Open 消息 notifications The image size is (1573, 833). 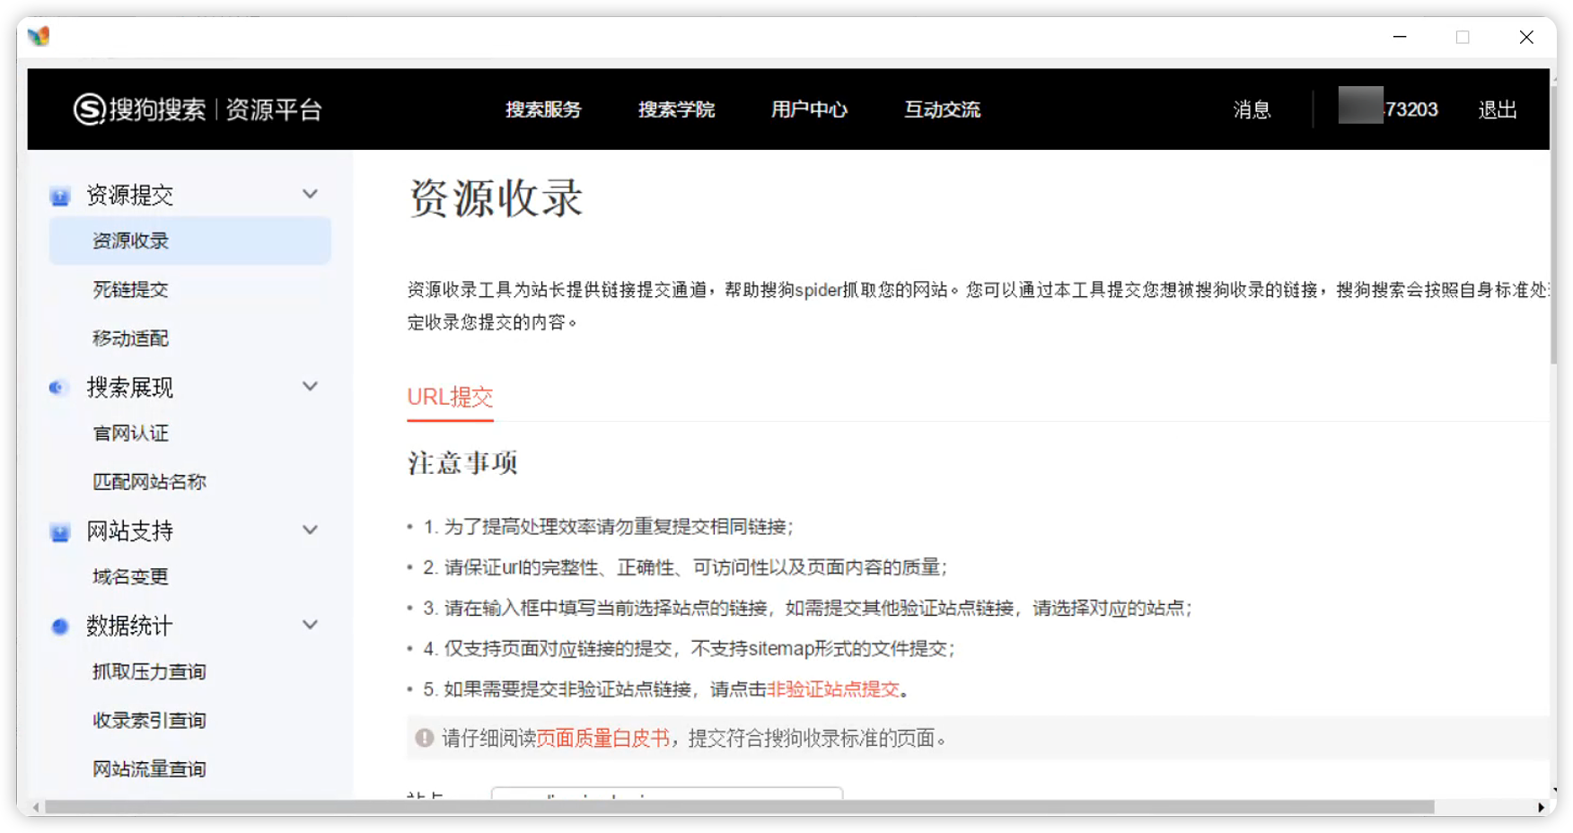point(1252,110)
